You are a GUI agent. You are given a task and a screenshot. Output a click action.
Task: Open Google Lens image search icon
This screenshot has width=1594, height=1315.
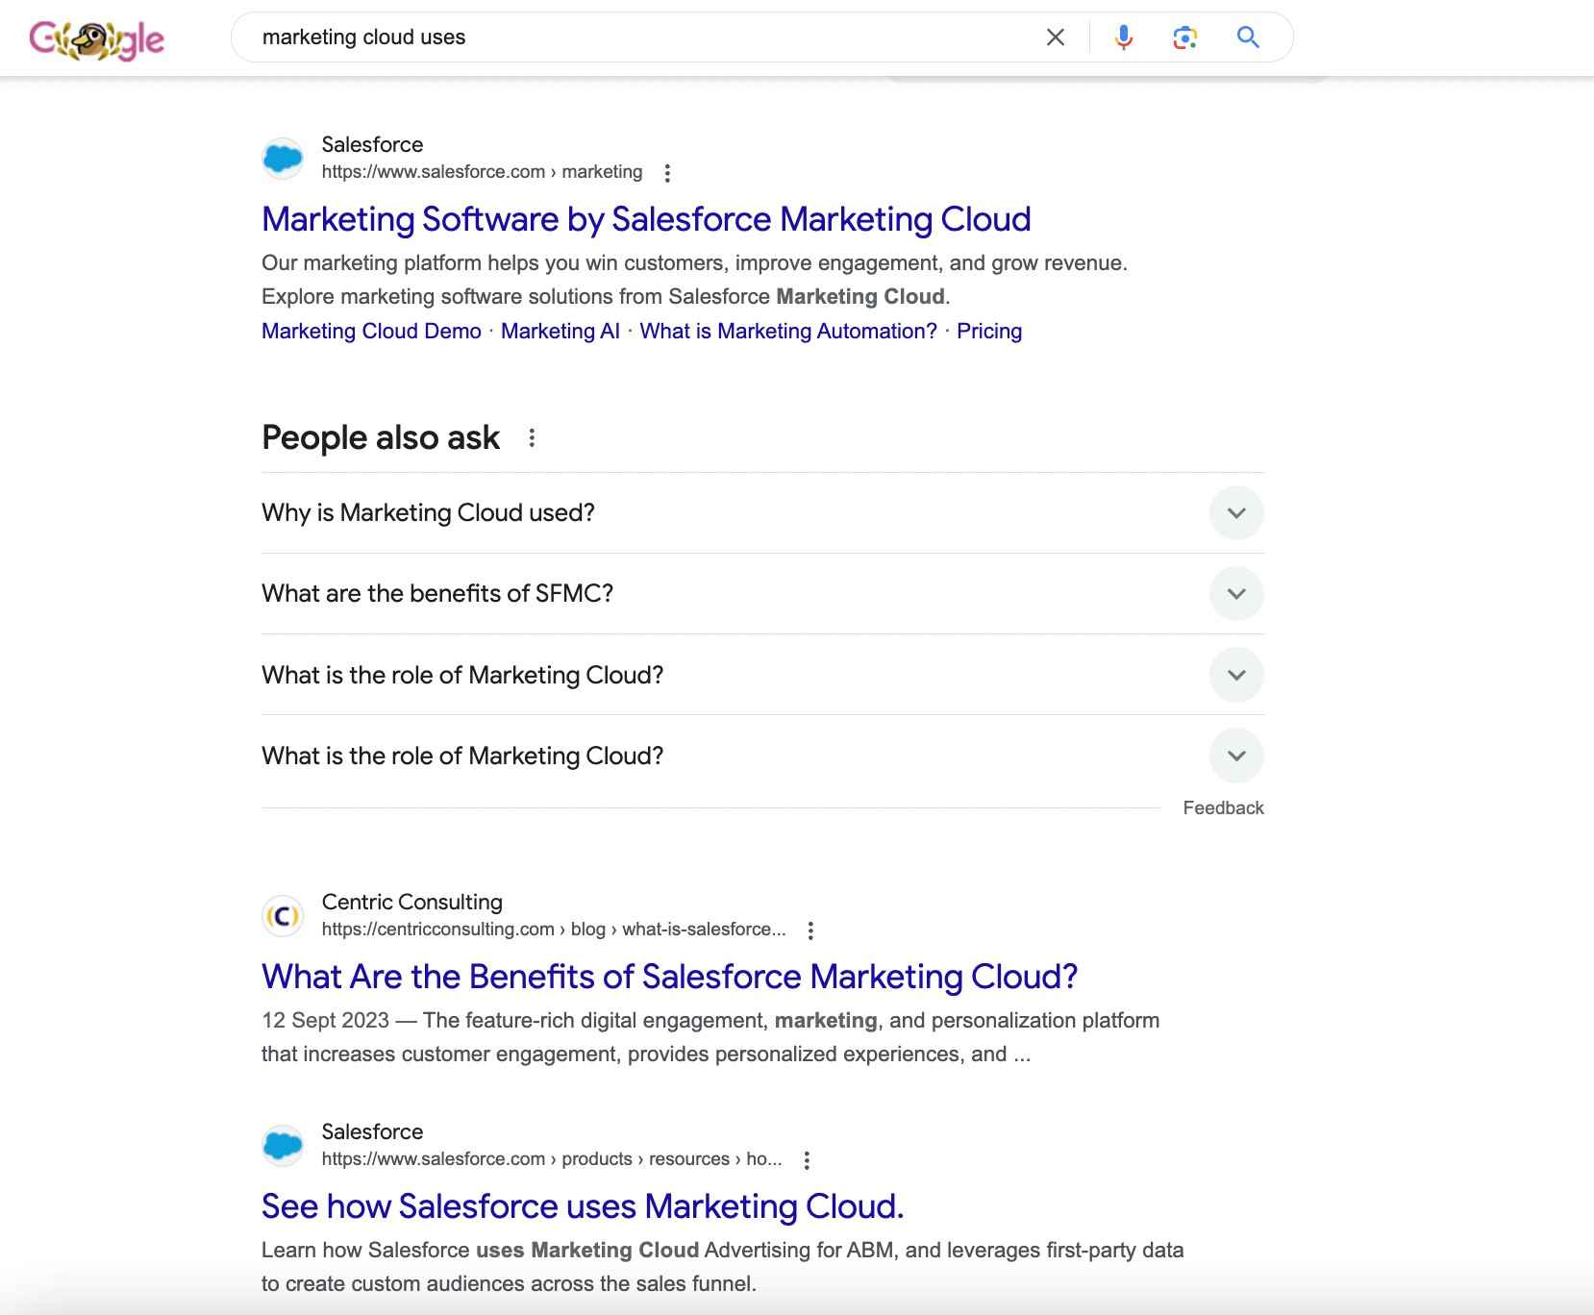(1184, 37)
